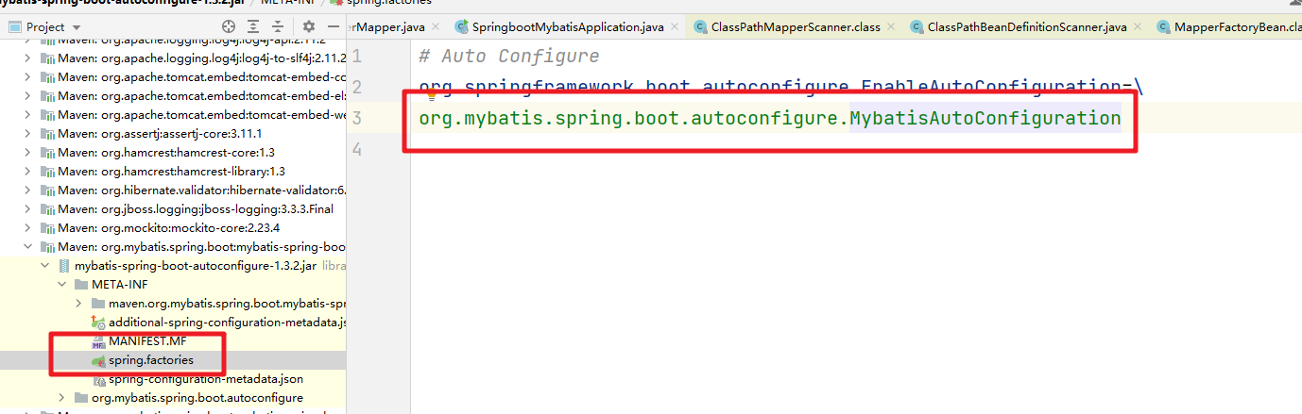
Task: Open Project panel settings gear
Action: (309, 27)
